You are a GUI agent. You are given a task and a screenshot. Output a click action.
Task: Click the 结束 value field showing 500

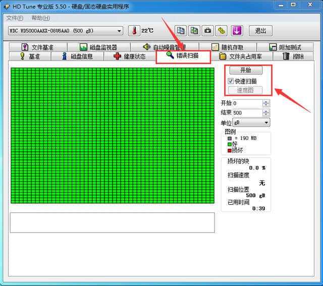(247, 113)
